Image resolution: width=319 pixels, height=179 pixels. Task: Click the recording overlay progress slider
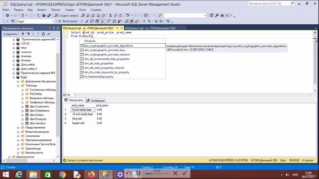(x=157, y=174)
